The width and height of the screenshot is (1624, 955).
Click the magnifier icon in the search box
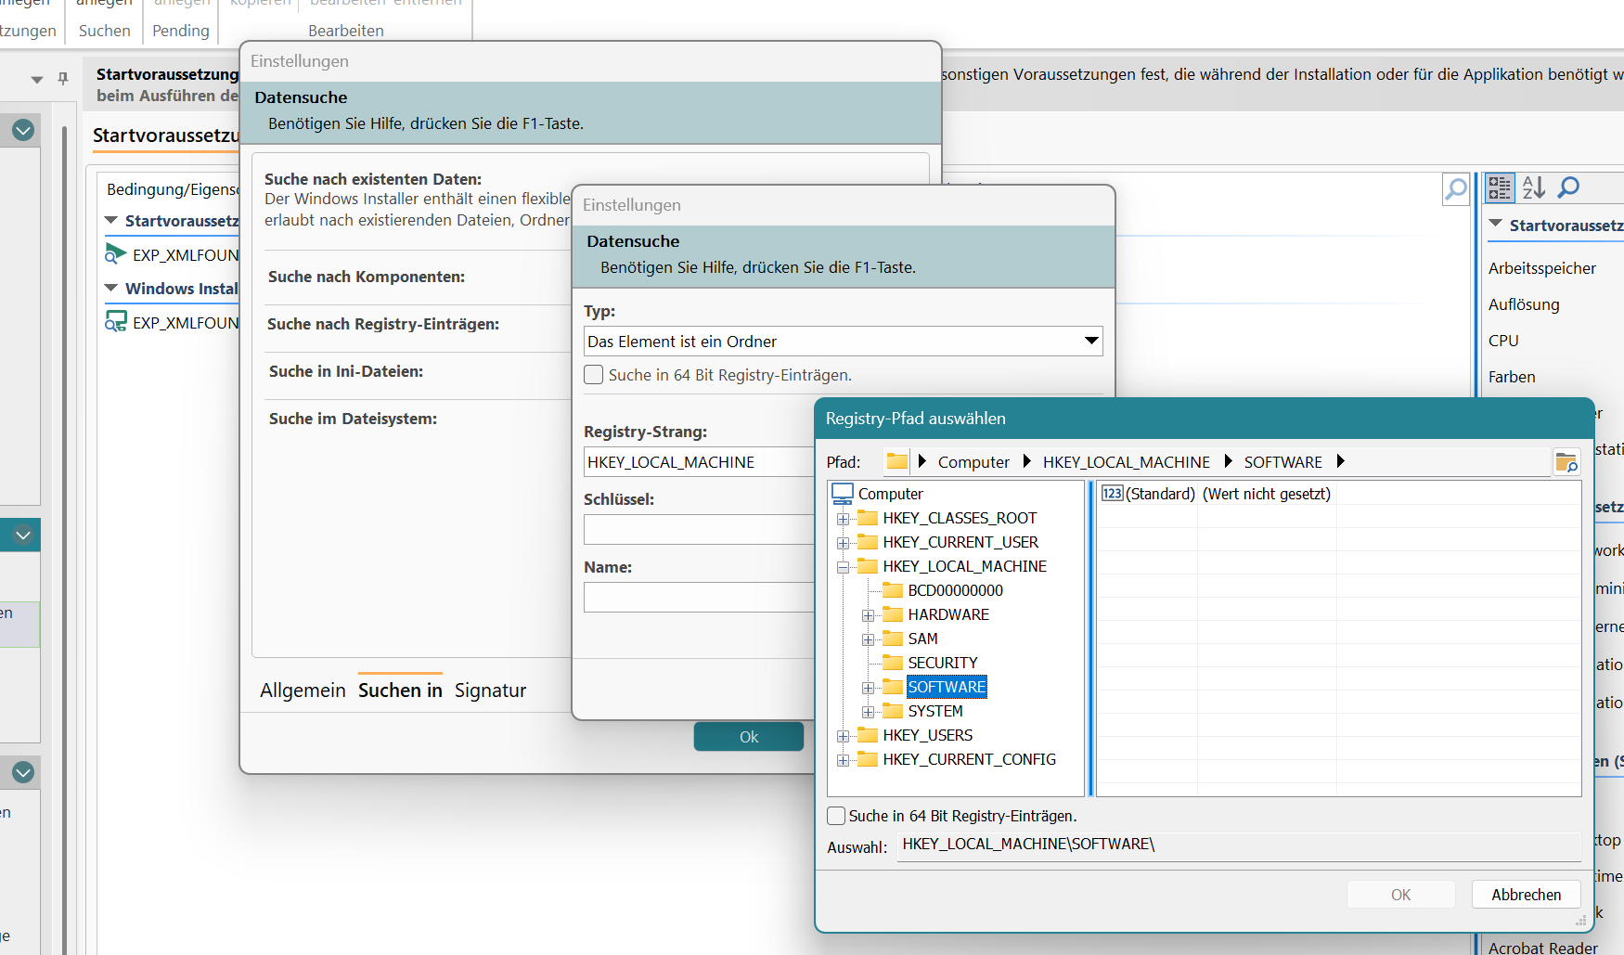pos(1456,188)
